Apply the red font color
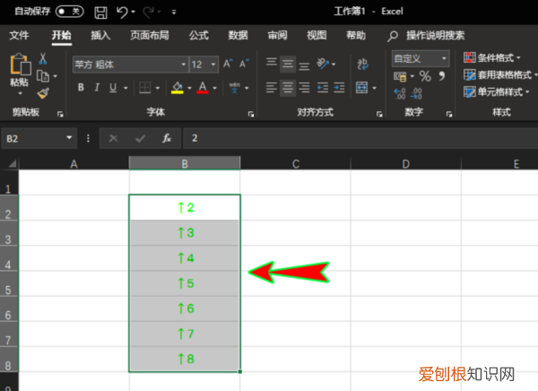 tap(203, 88)
